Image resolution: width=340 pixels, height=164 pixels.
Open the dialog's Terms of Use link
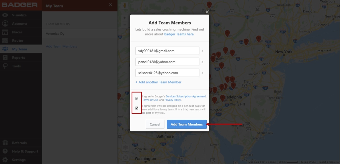click(x=150, y=100)
